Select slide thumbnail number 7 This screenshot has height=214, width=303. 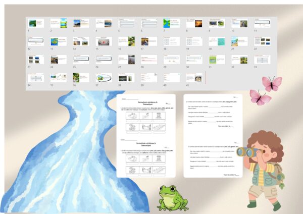(172, 23)
